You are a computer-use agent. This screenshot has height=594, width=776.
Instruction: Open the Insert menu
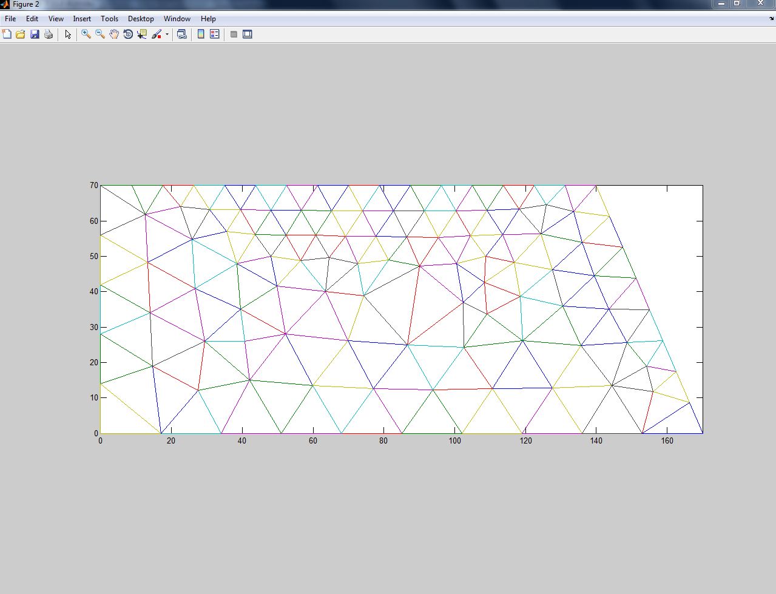click(x=82, y=19)
